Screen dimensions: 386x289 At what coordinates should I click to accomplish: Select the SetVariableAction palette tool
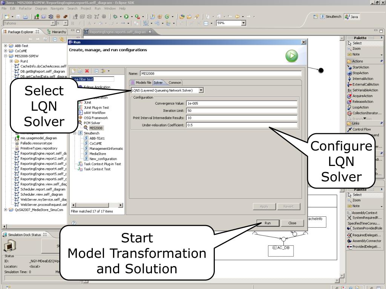click(365, 90)
